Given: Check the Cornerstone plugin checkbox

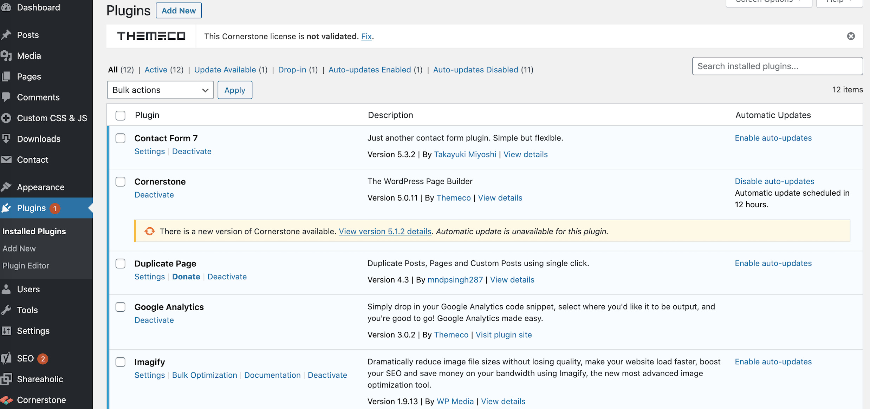Looking at the screenshot, I should coord(121,182).
